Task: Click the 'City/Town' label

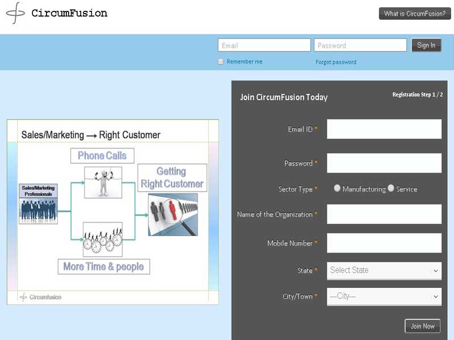Action: point(297,296)
